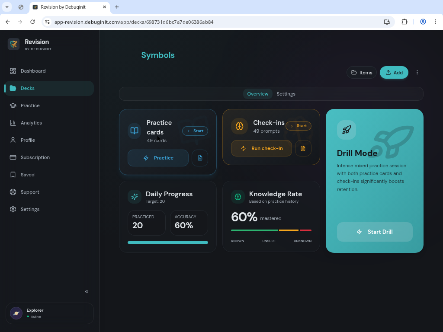Open the three-dot more options menu
This screenshot has height=332, width=443.
coord(417,73)
